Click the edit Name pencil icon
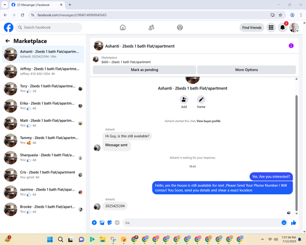Viewport: 306px width, 245px height. coord(201,100)
